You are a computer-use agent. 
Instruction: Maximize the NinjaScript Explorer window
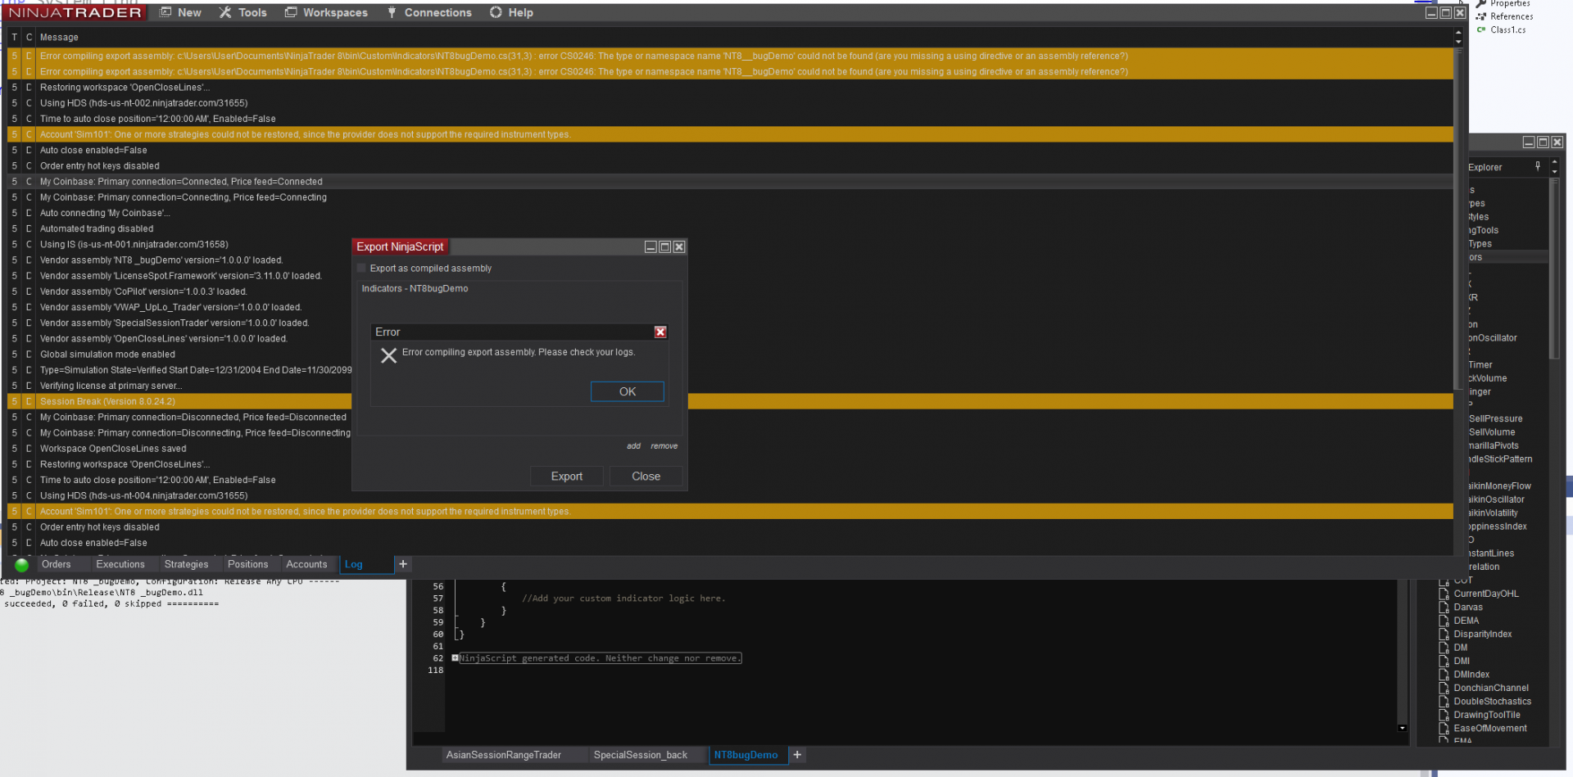[x=1543, y=142]
